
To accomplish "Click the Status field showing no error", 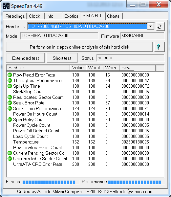I will point(130,58).
